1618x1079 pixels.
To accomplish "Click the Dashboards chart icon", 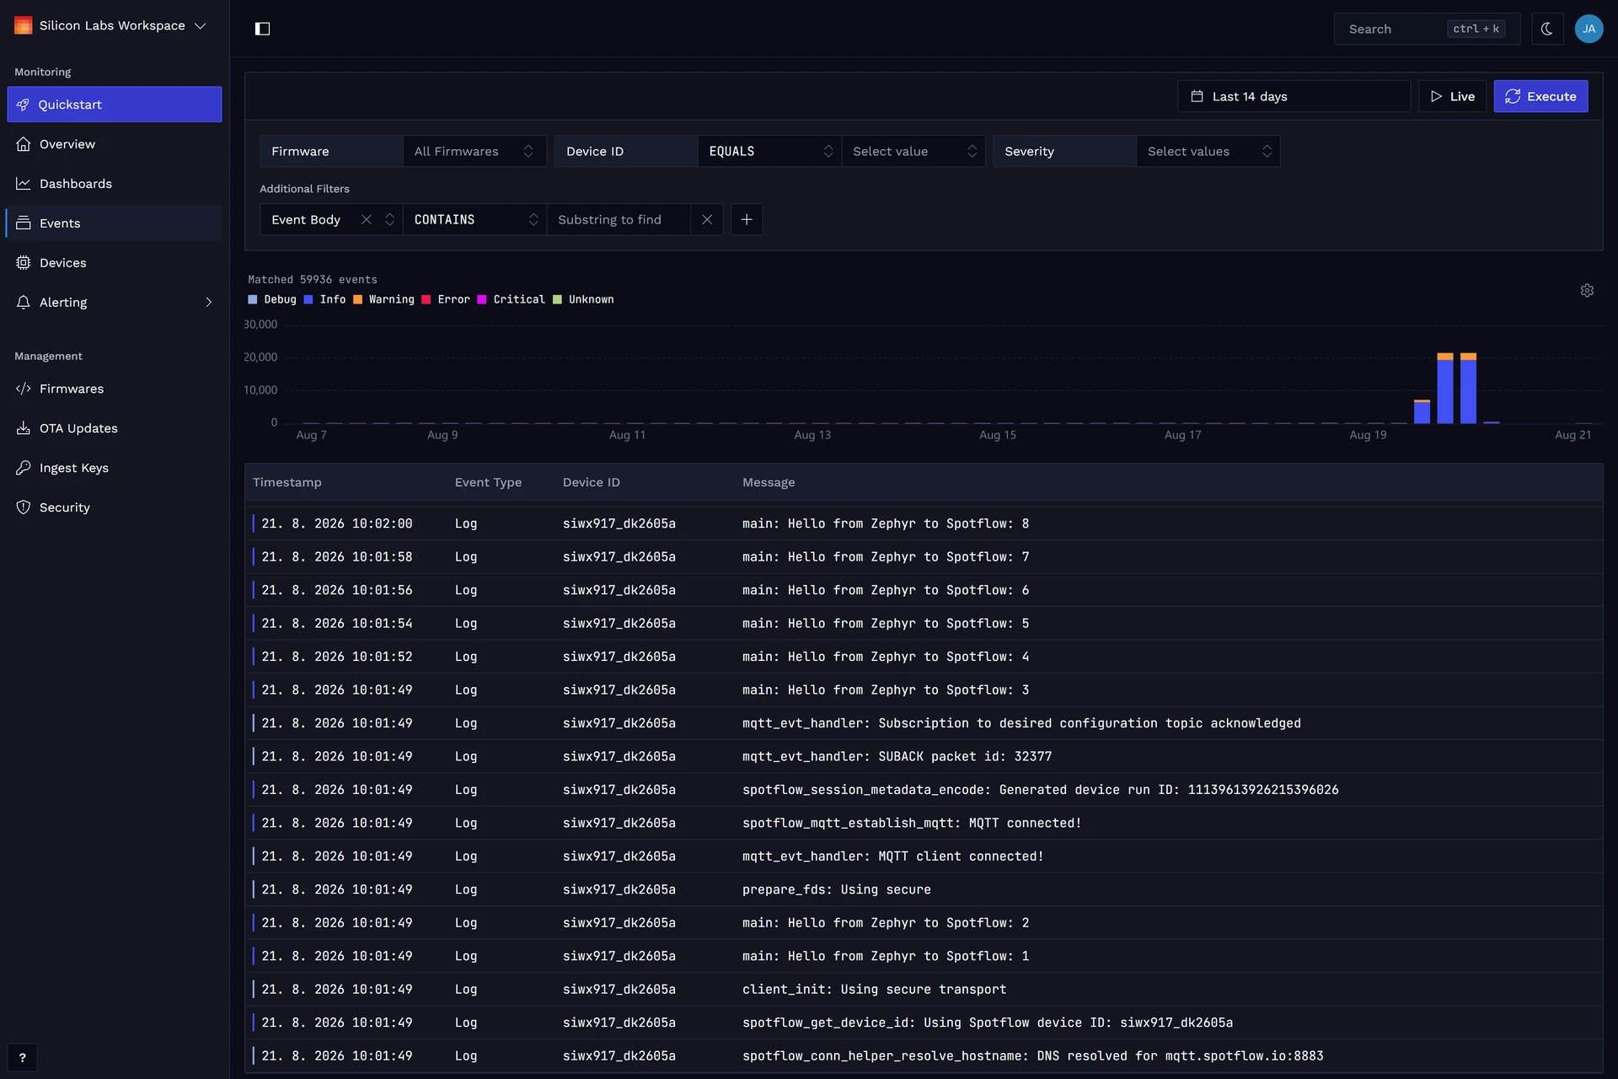I will pyautogui.click(x=23, y=184).
